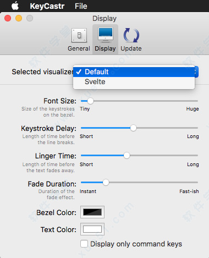Screen dimensions: 209x258
Task: Click the Display window title text
Action: click(x=105, y=19)
